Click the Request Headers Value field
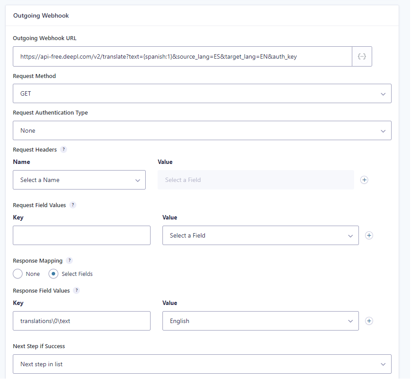Screen dimensions: 411x379 [255, 180]
